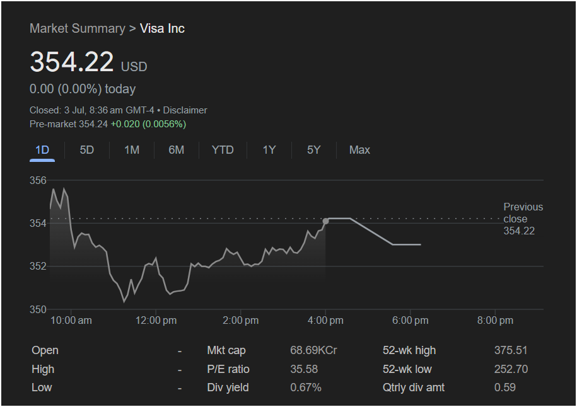Click the 0.67% dividend yield value
The height and width of the screenshot is (407, 577).
306,387
